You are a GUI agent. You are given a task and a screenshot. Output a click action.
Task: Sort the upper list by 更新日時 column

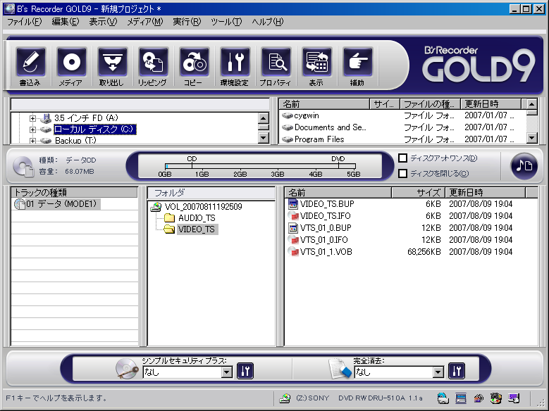(x=491, y=104)
